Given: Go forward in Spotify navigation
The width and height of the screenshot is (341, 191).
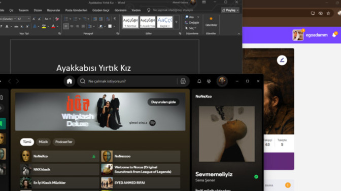Looking at the screenshot, I should 17,81.
